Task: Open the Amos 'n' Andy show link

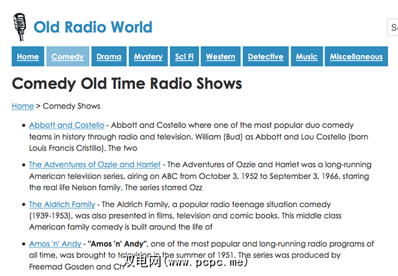Action: [55, 244]
